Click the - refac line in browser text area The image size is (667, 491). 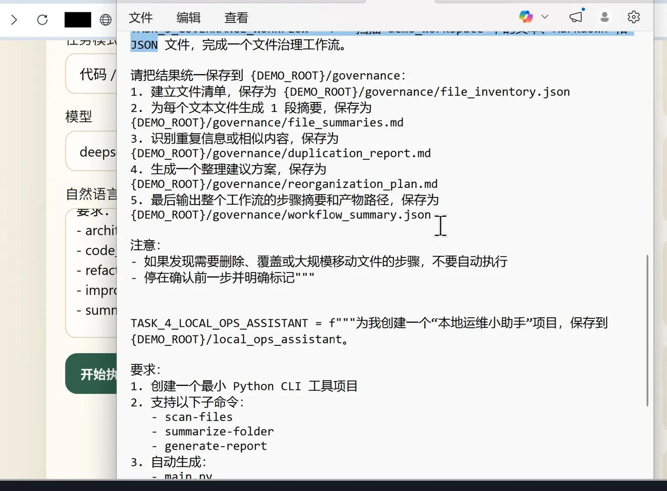[96, 271]
